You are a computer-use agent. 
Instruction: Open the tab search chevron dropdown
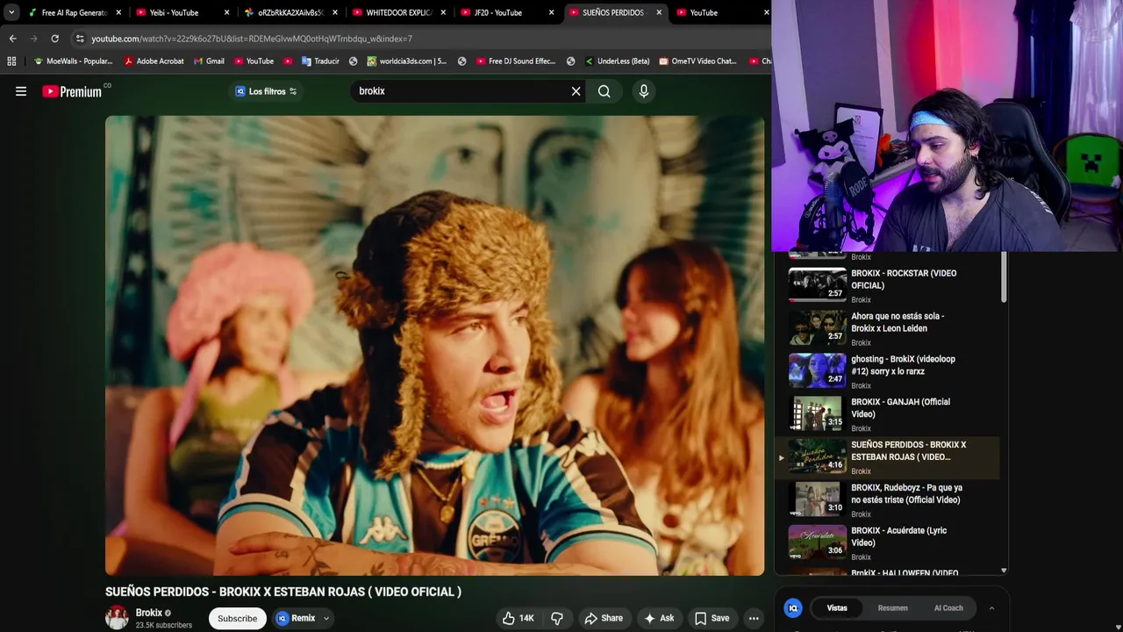11,12
